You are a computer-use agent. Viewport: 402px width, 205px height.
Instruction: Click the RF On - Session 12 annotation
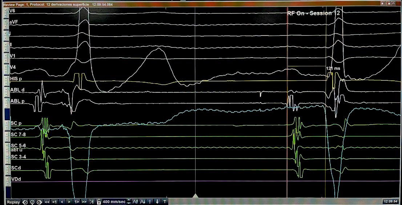click(313, 13)
